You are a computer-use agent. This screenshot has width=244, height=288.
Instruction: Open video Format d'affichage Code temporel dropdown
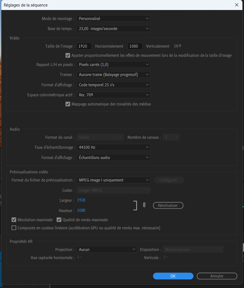point(114,85)
